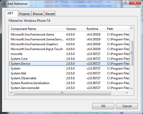Select Microsoft.Xna.Framework.Input.Touch component
The width and height of the screenshot is (143, 114).
pos(69,49)
